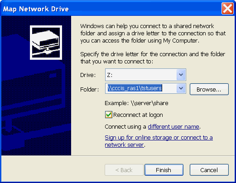
Task: Open the Browse... folder picker
Action: coord(209,89)
